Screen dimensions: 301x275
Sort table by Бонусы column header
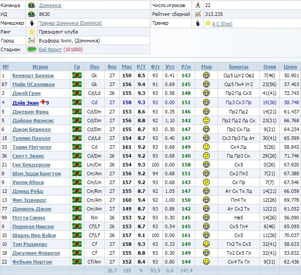click(x=239, y=67)
